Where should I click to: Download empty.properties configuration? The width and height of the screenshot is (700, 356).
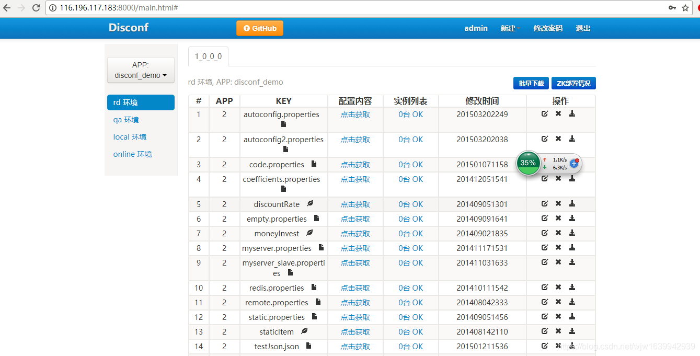572,218
